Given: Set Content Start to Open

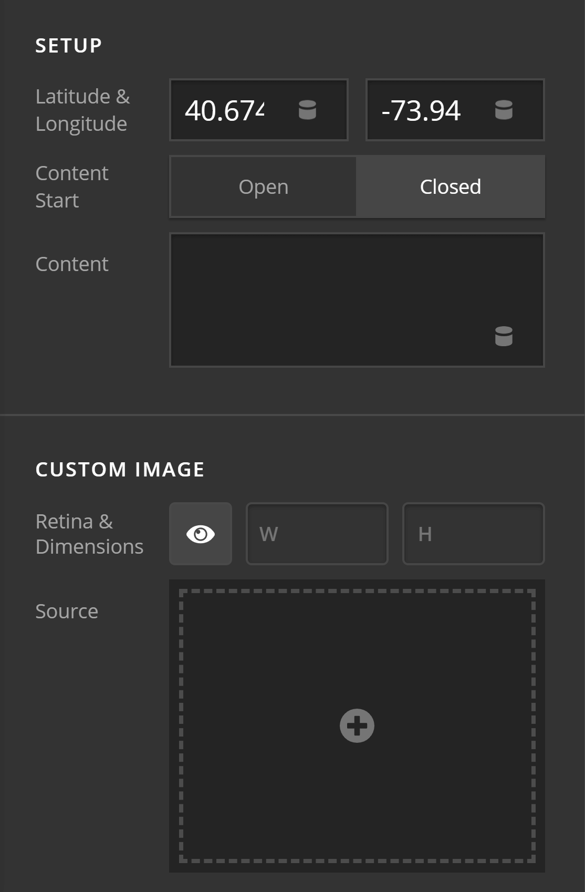Looking at the screenshot, I should (x=263, y=187).
